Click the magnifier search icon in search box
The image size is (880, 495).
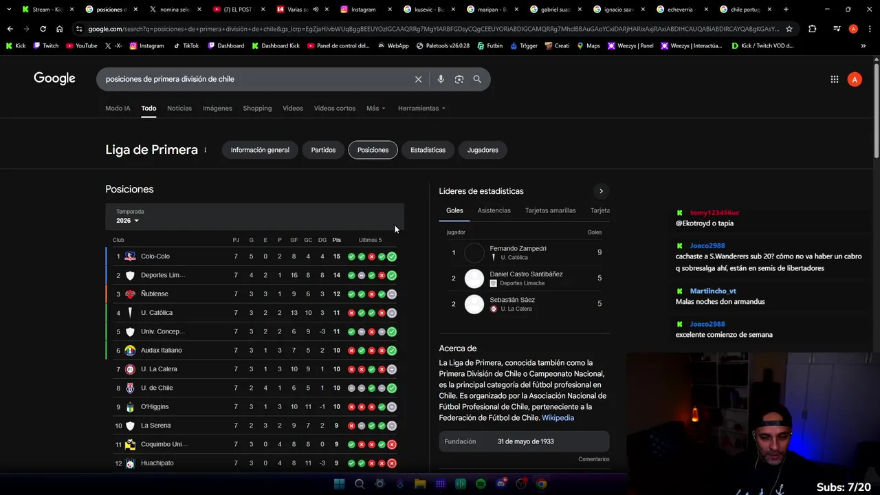[x=477, y=79]
